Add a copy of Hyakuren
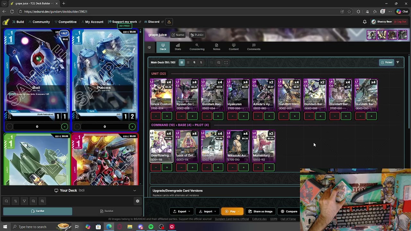 (244, 116)
